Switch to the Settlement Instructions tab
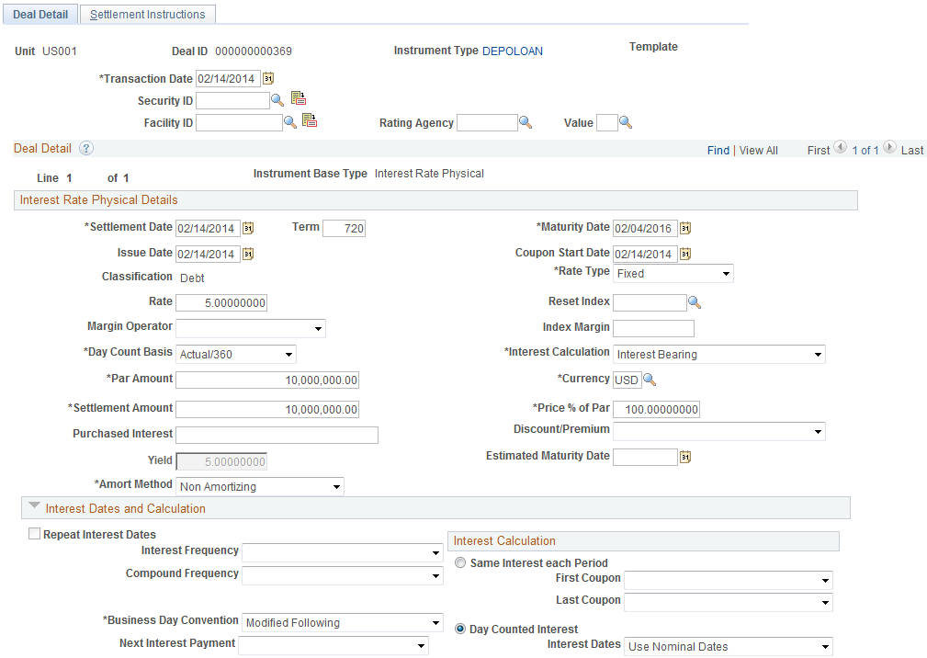This screenshot has height=658, width=927. [x=147, y=14]
